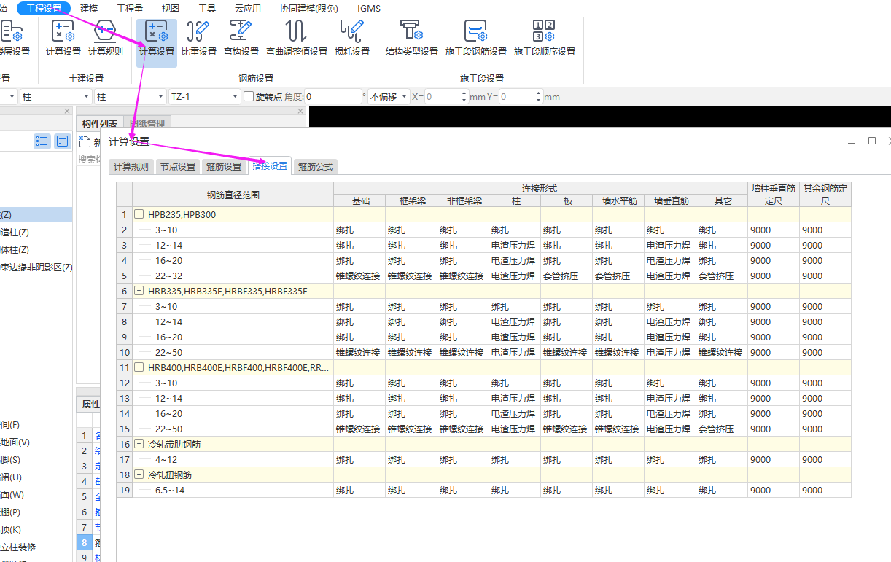Collapse the HPB235,HPB300 group

139,214
